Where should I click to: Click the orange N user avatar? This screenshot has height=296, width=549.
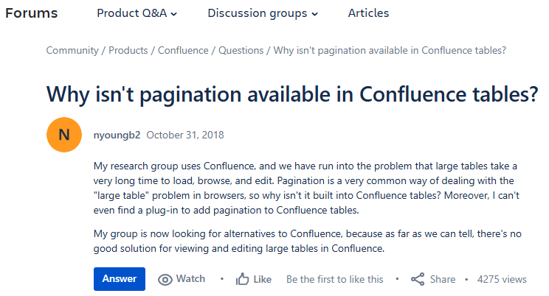64,135
